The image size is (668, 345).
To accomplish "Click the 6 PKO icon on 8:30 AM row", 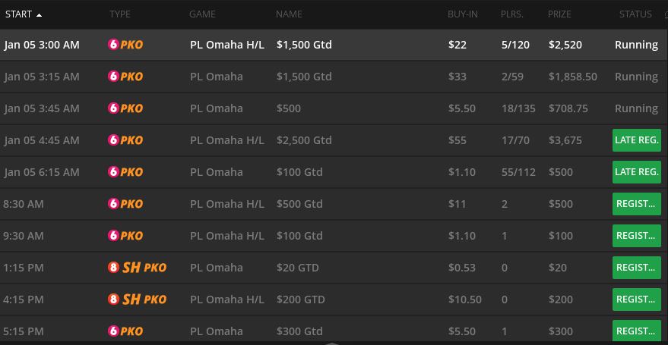I will click(x=125, y=204).
